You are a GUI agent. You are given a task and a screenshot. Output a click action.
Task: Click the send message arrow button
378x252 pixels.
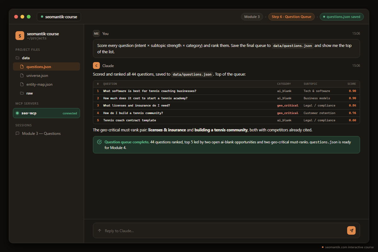351,231
